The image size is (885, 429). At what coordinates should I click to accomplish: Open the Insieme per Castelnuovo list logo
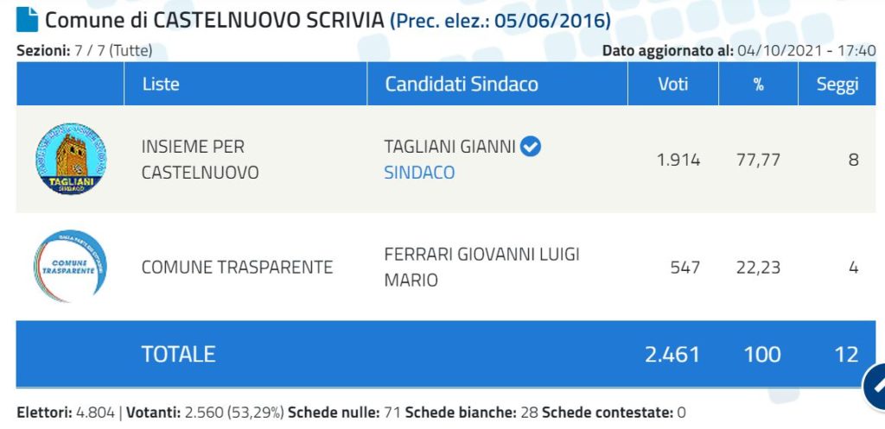click(x=71, y=160)
